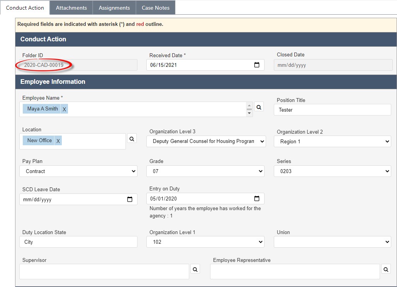The height and width of the screenshot is (287, 397).
Task: Expand the Grade dropdown
Action: point(205,171)
